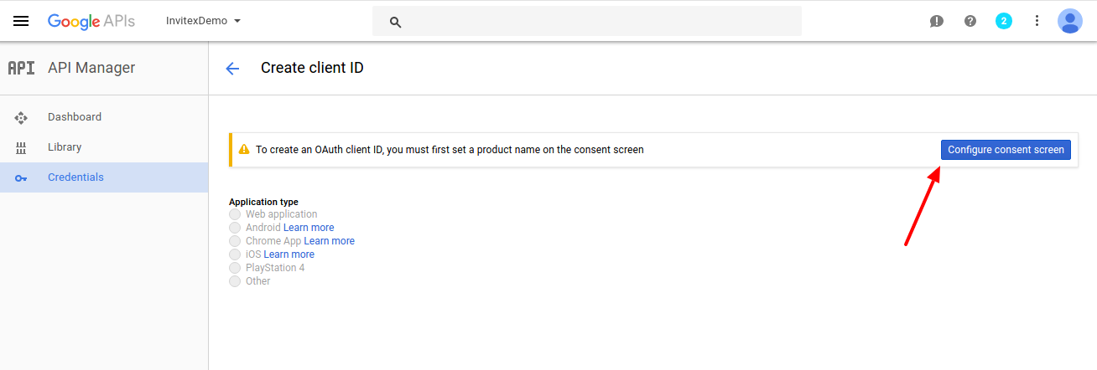Open the help question mark icon
Image resolution: width=1097 pixels, height=370 pixels.
point(970,21)
